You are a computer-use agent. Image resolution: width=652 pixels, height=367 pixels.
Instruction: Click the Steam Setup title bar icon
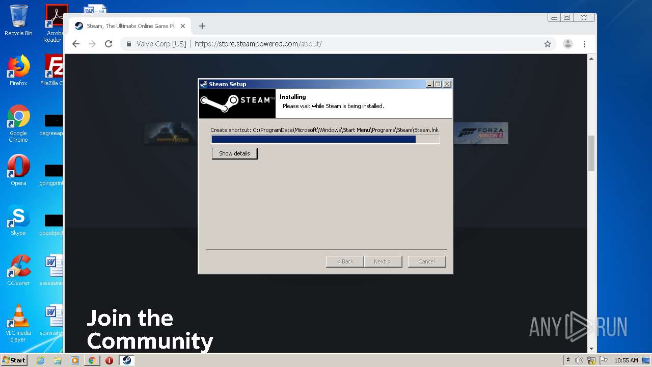pyautogui.click(x=204, y=84)
